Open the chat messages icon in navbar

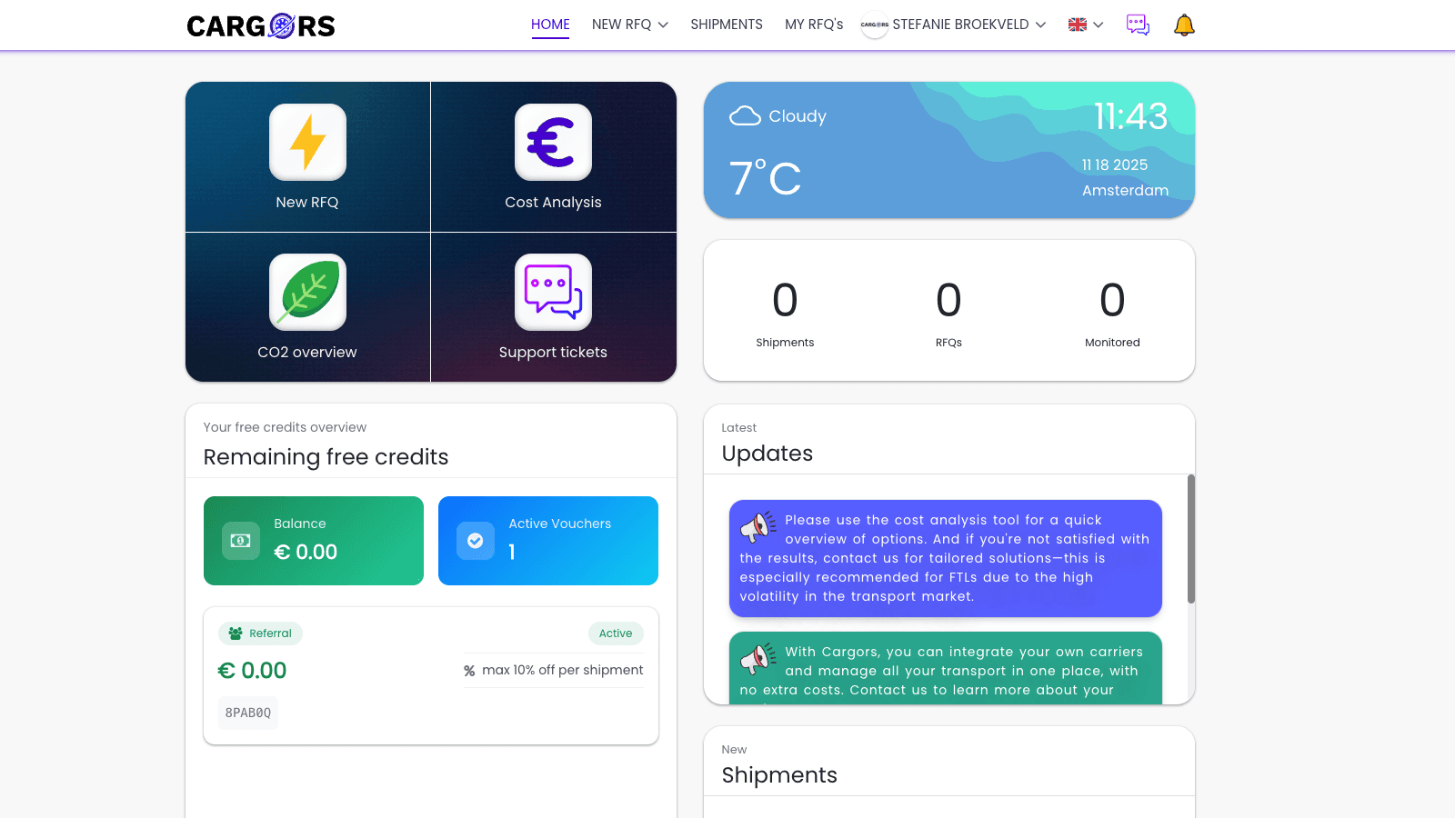click(x=1138, y=25)
